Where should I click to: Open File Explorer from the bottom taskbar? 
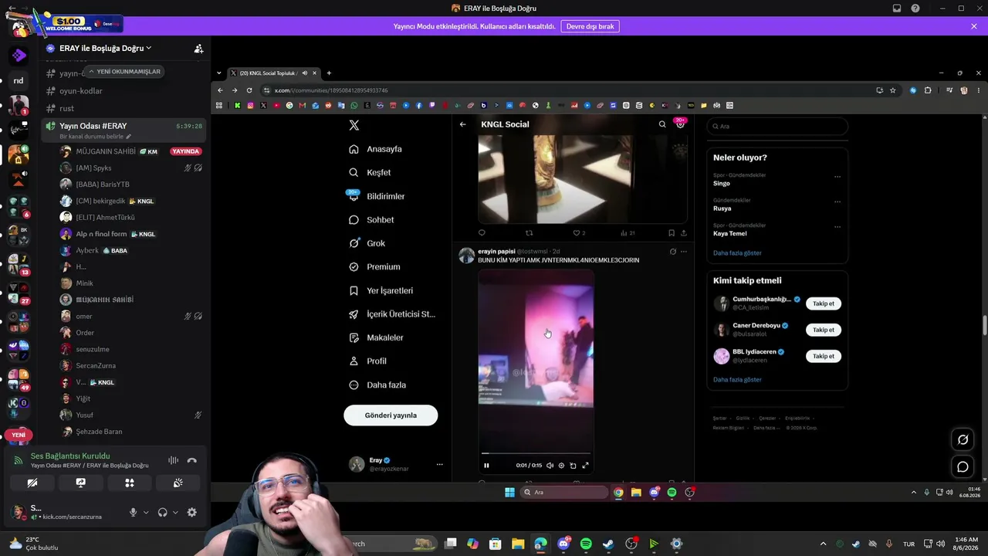(518, 544)
